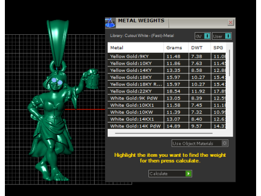The image size is (261, 196).
Task: Click the DWT column header
Action: coord(200,48)
